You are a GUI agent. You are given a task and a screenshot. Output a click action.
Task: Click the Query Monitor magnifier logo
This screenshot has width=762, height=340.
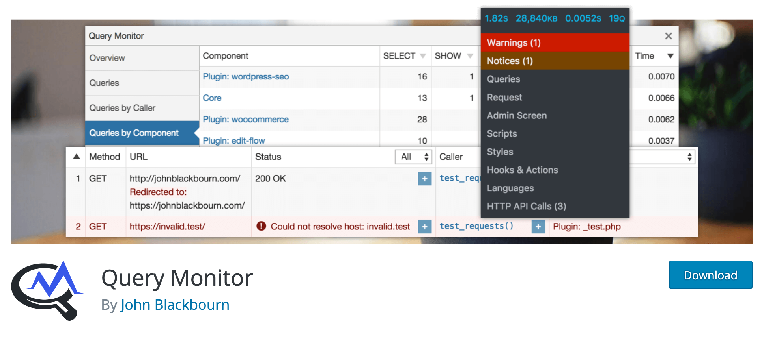tap(47, 290)
